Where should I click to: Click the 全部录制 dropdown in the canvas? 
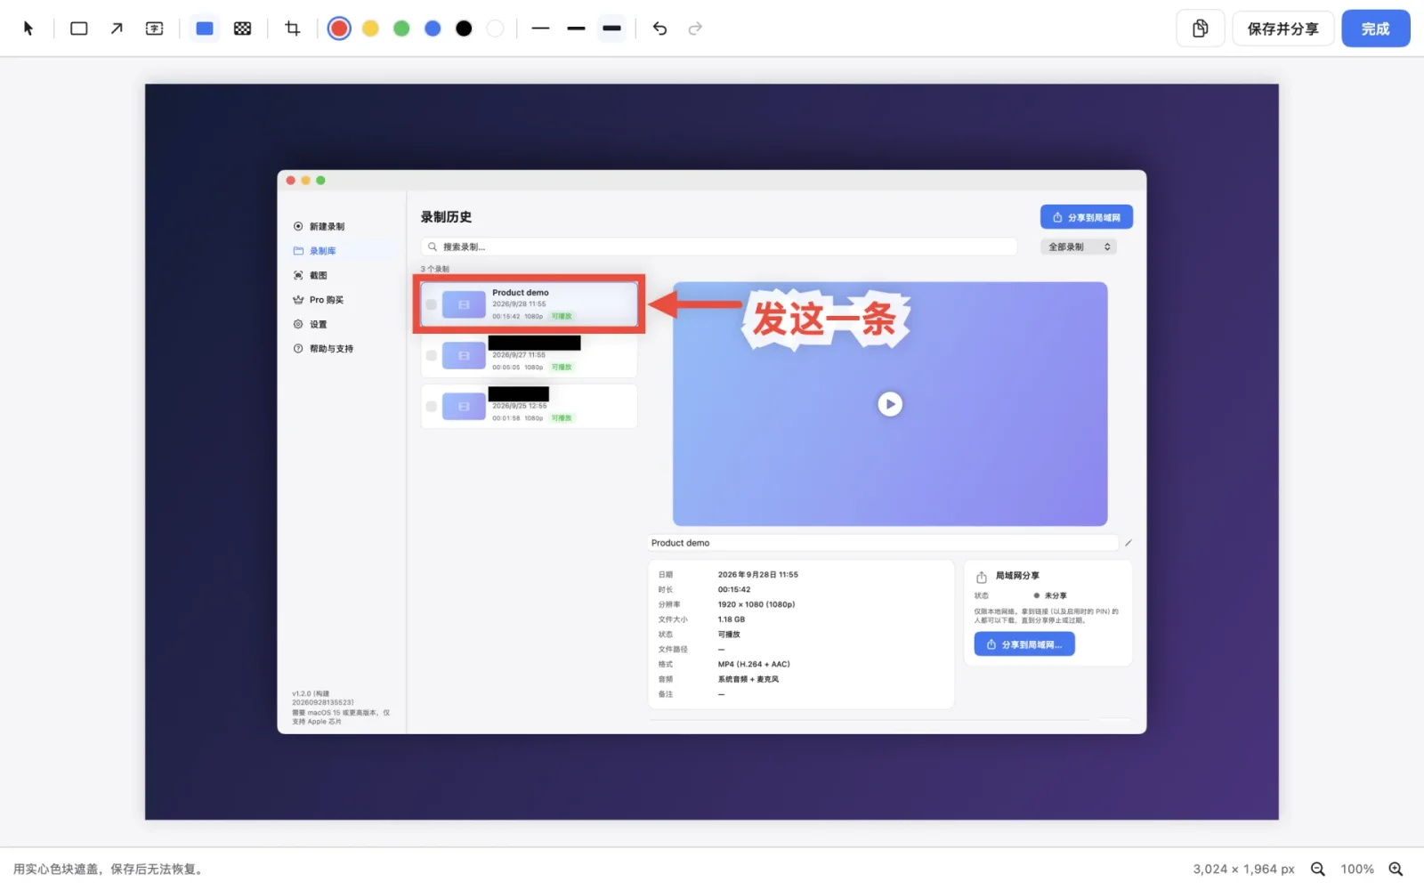(1078, 247)
